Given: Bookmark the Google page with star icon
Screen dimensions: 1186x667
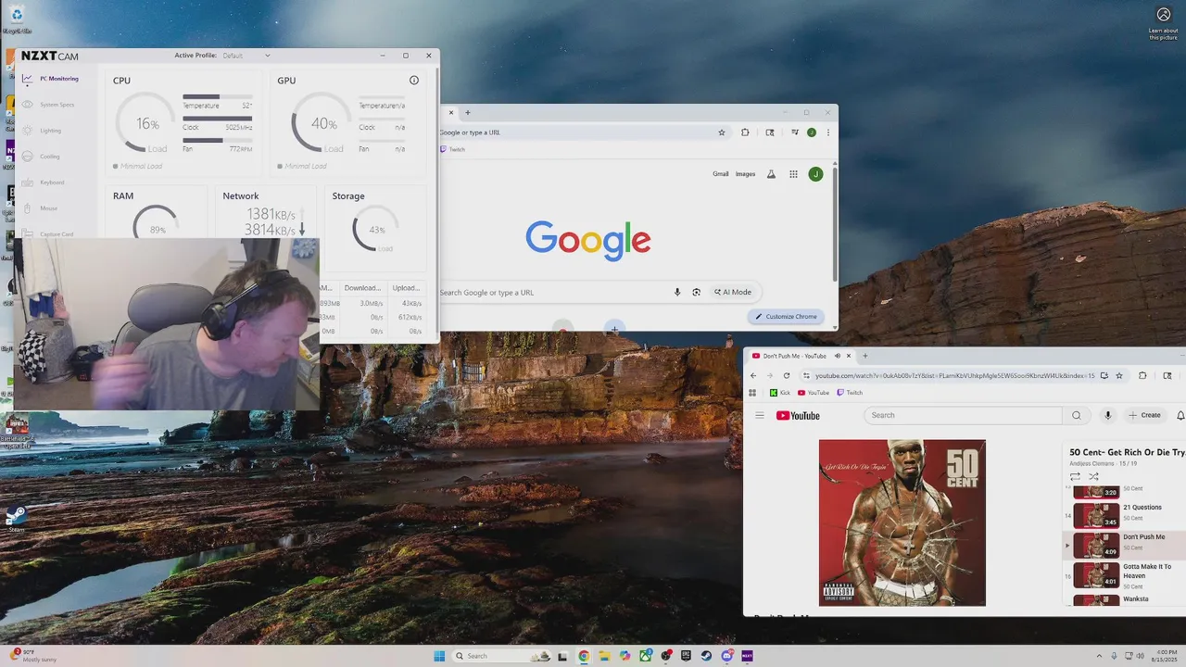Looking at the screenshot, I should (722, 132).
